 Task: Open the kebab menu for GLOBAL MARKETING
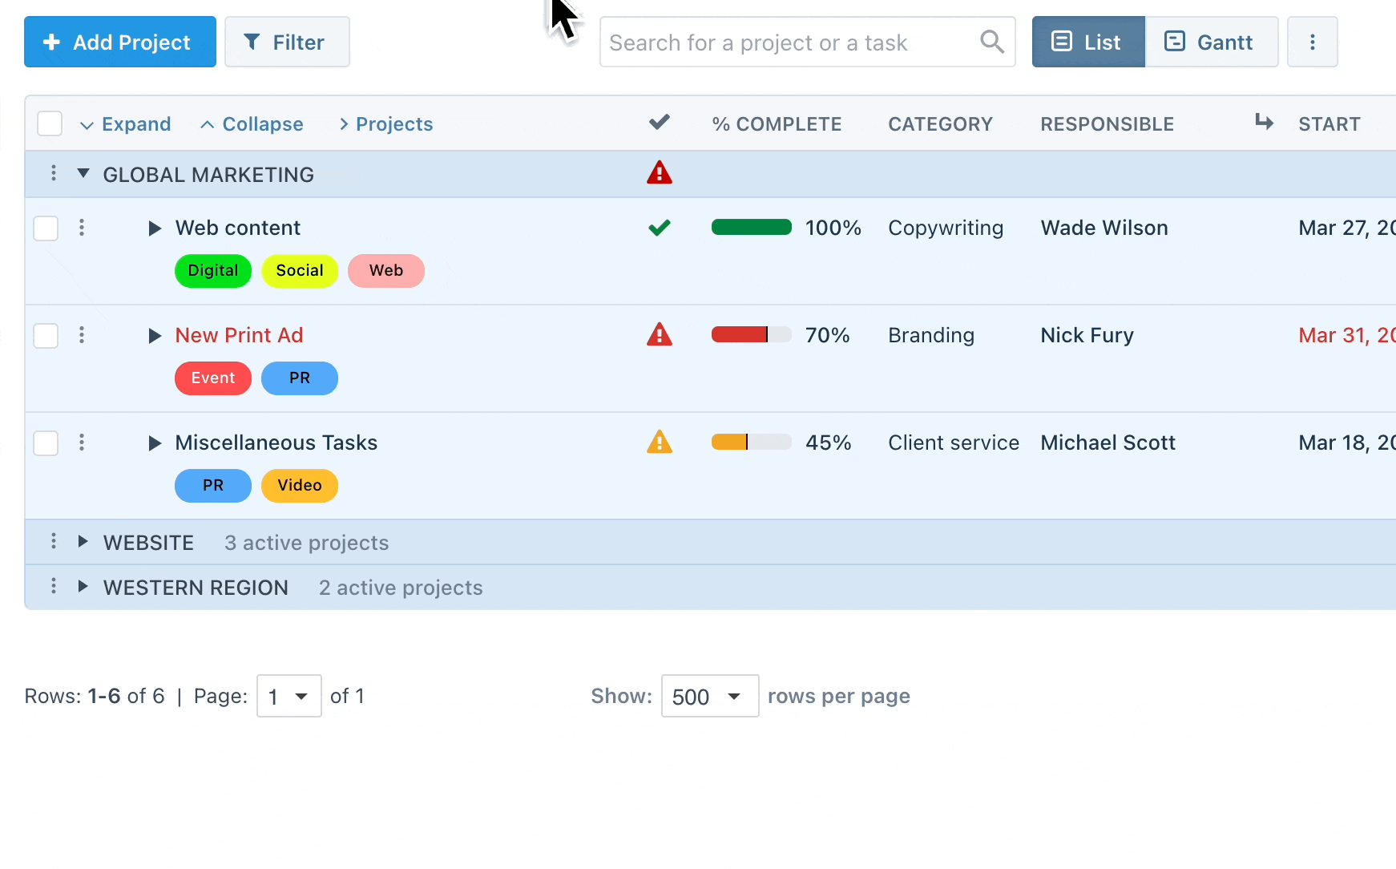click(x=53, y=173)
